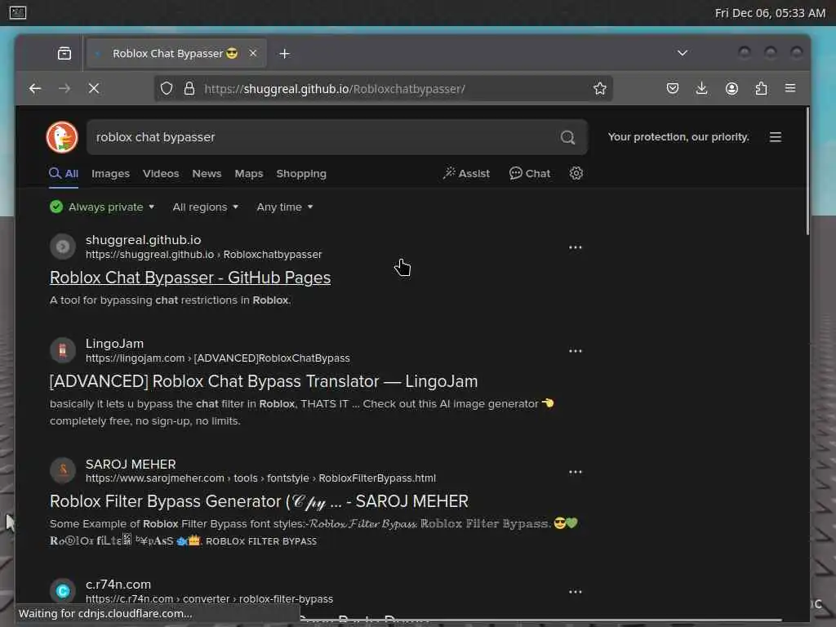The height and width of the screenshot is (627, 836).
Task: Click the c.r74n.com site name text
Action: (x=118, y=585)
